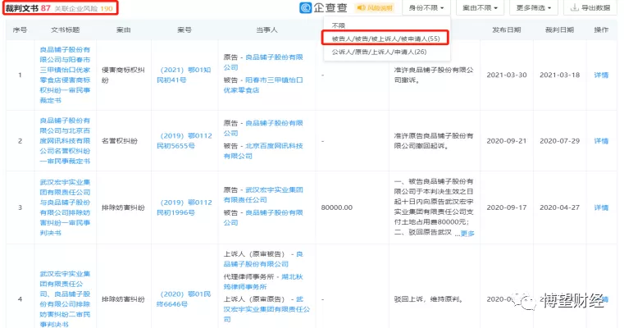624x328 pixels.
Task: Open the 风险说明 speaker notice
Action: [x=375, y=8]
